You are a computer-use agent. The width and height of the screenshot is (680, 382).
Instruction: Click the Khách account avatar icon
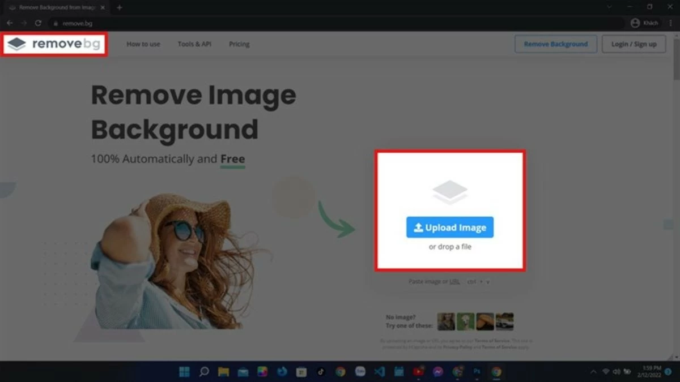635,23
